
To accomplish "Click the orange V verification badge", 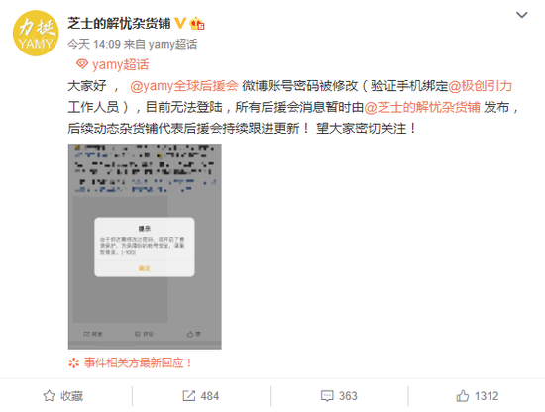I will click(180, 24).
